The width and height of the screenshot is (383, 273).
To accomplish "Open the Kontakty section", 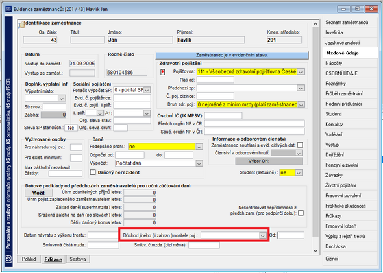I will [x=350, y=125].
